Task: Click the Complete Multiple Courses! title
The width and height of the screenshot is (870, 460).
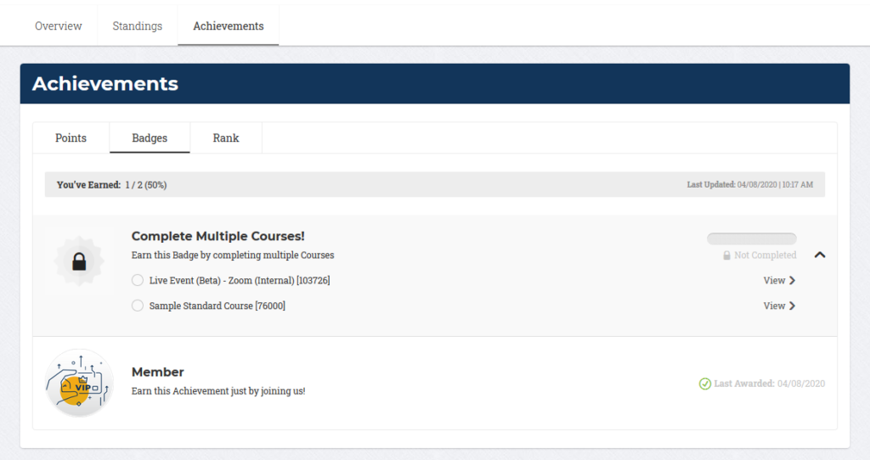Action: pyautogui.click(x=218, y=236)
